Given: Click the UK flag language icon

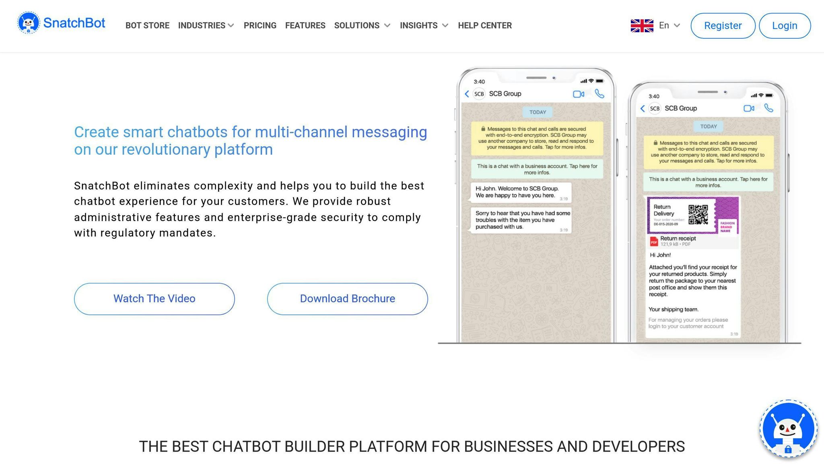Looking at the screenshot, I should click(642, 25).
